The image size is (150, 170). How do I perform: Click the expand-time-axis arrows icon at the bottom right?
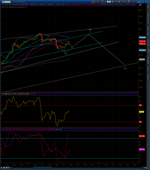pyautogui.click(x=145, y=168)
